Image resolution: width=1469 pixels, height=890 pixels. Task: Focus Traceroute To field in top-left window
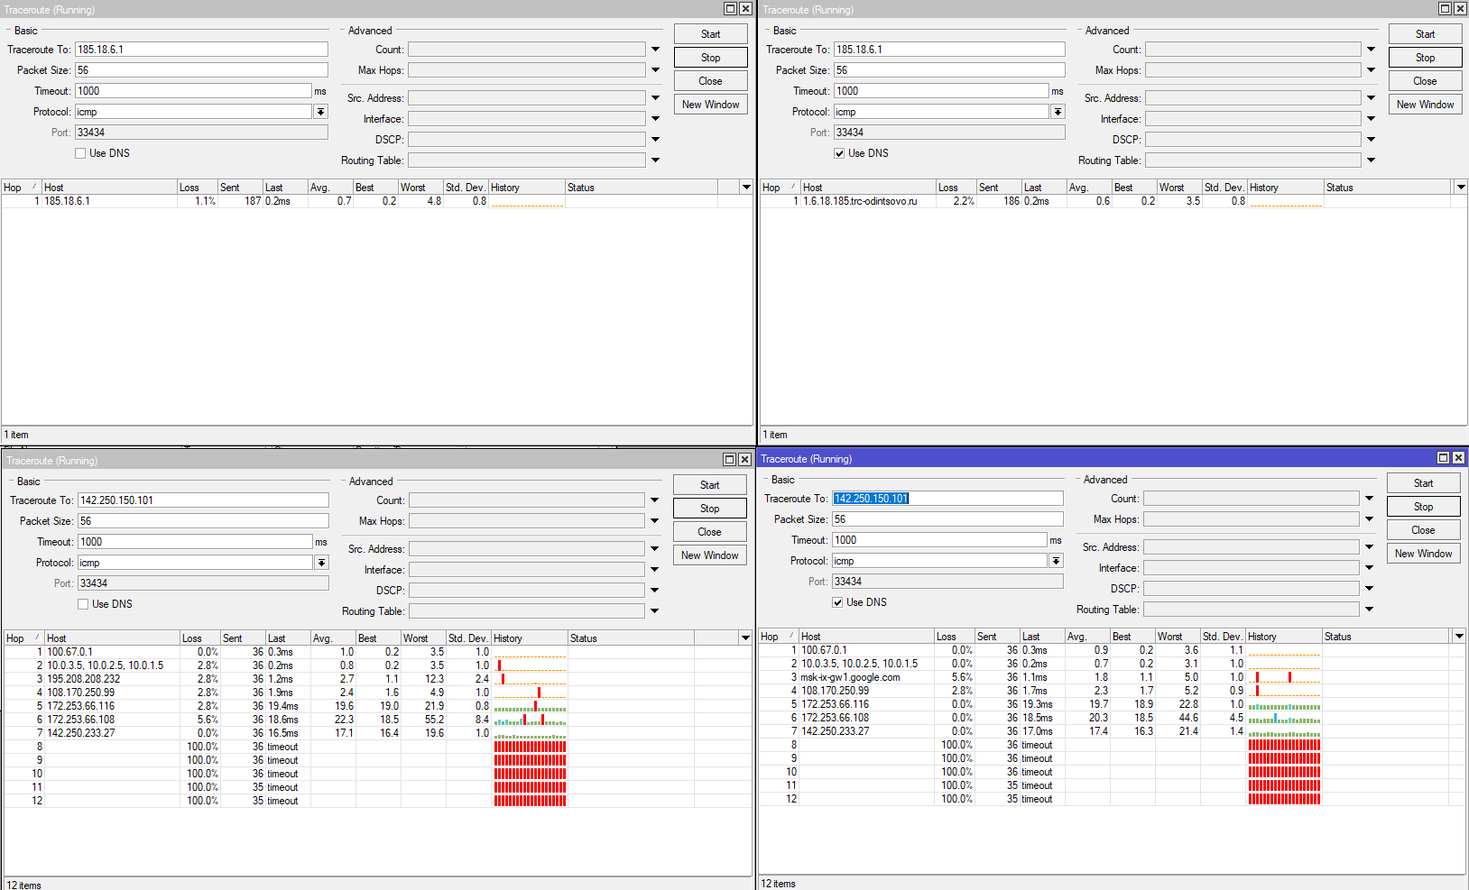(201, 50)
